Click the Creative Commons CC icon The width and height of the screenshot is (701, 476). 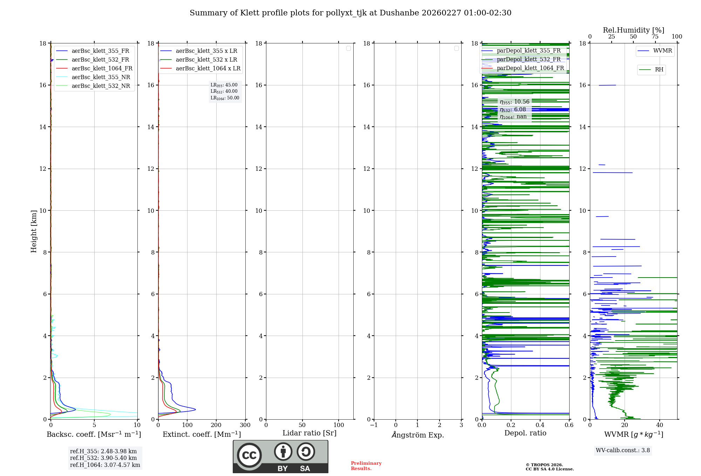[x=249, y=455]
